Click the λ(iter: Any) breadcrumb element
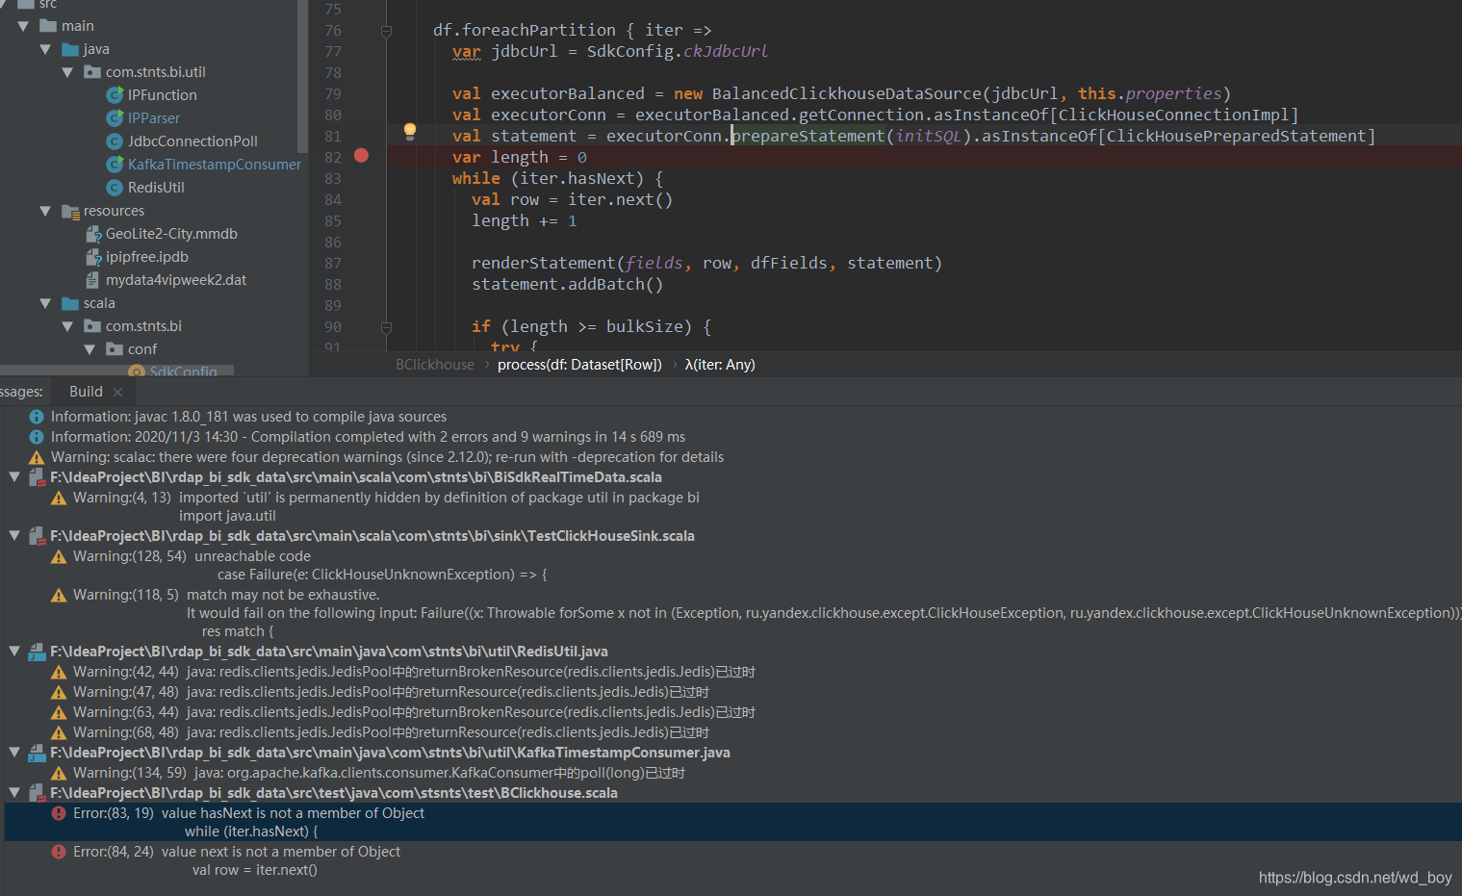This screenshot has width=1462, height=896. (720, 364)
